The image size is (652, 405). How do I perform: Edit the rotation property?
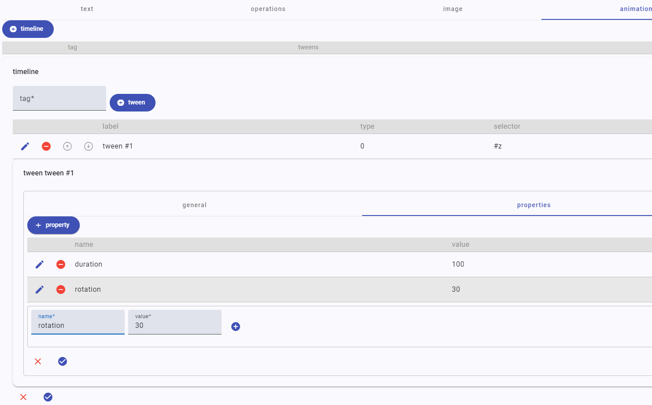pos(40,290)
